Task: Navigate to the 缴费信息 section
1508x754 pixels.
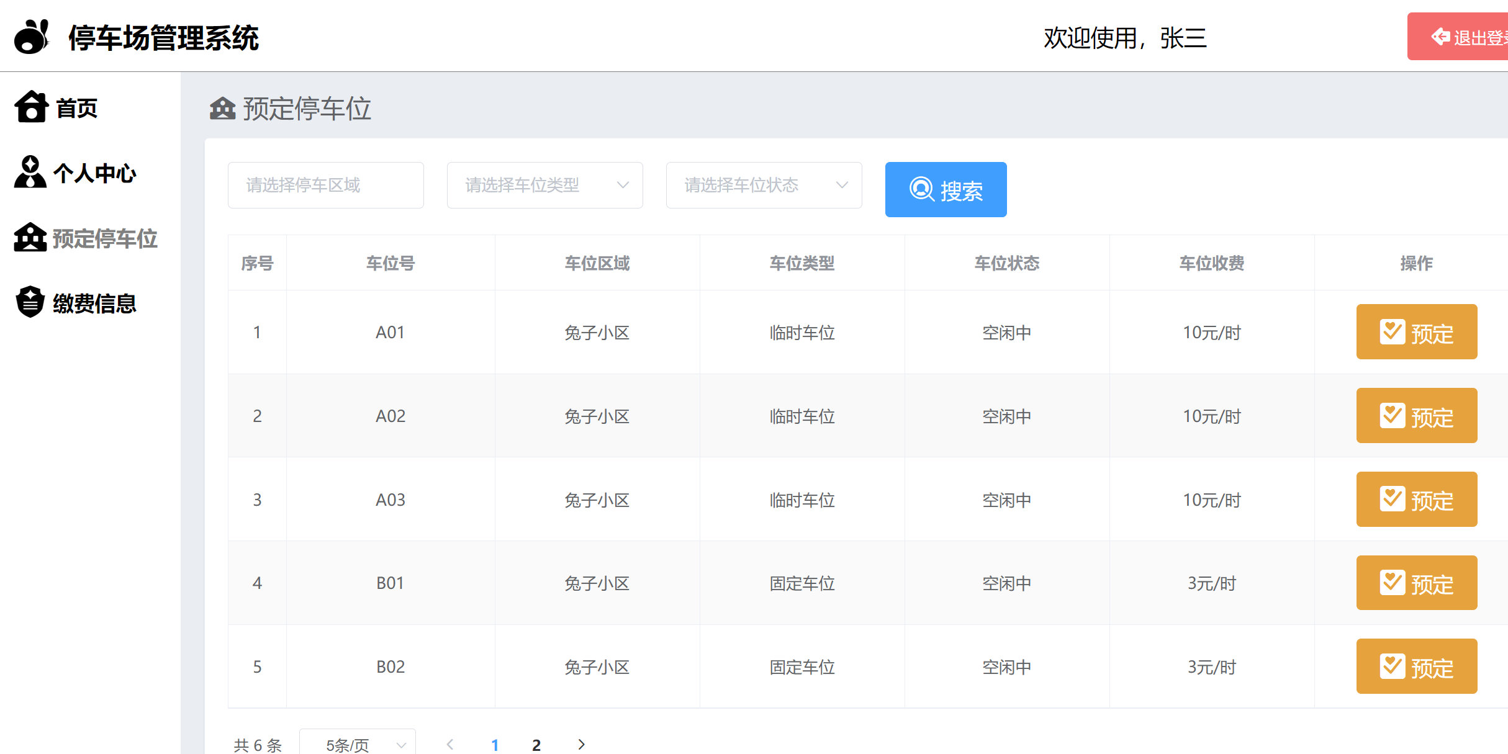Action: [95, 303]
